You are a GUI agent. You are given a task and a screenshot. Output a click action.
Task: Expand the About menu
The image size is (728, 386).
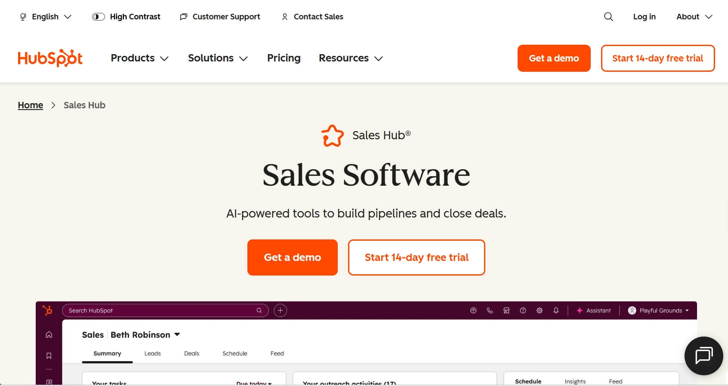[x=694, y=17]
